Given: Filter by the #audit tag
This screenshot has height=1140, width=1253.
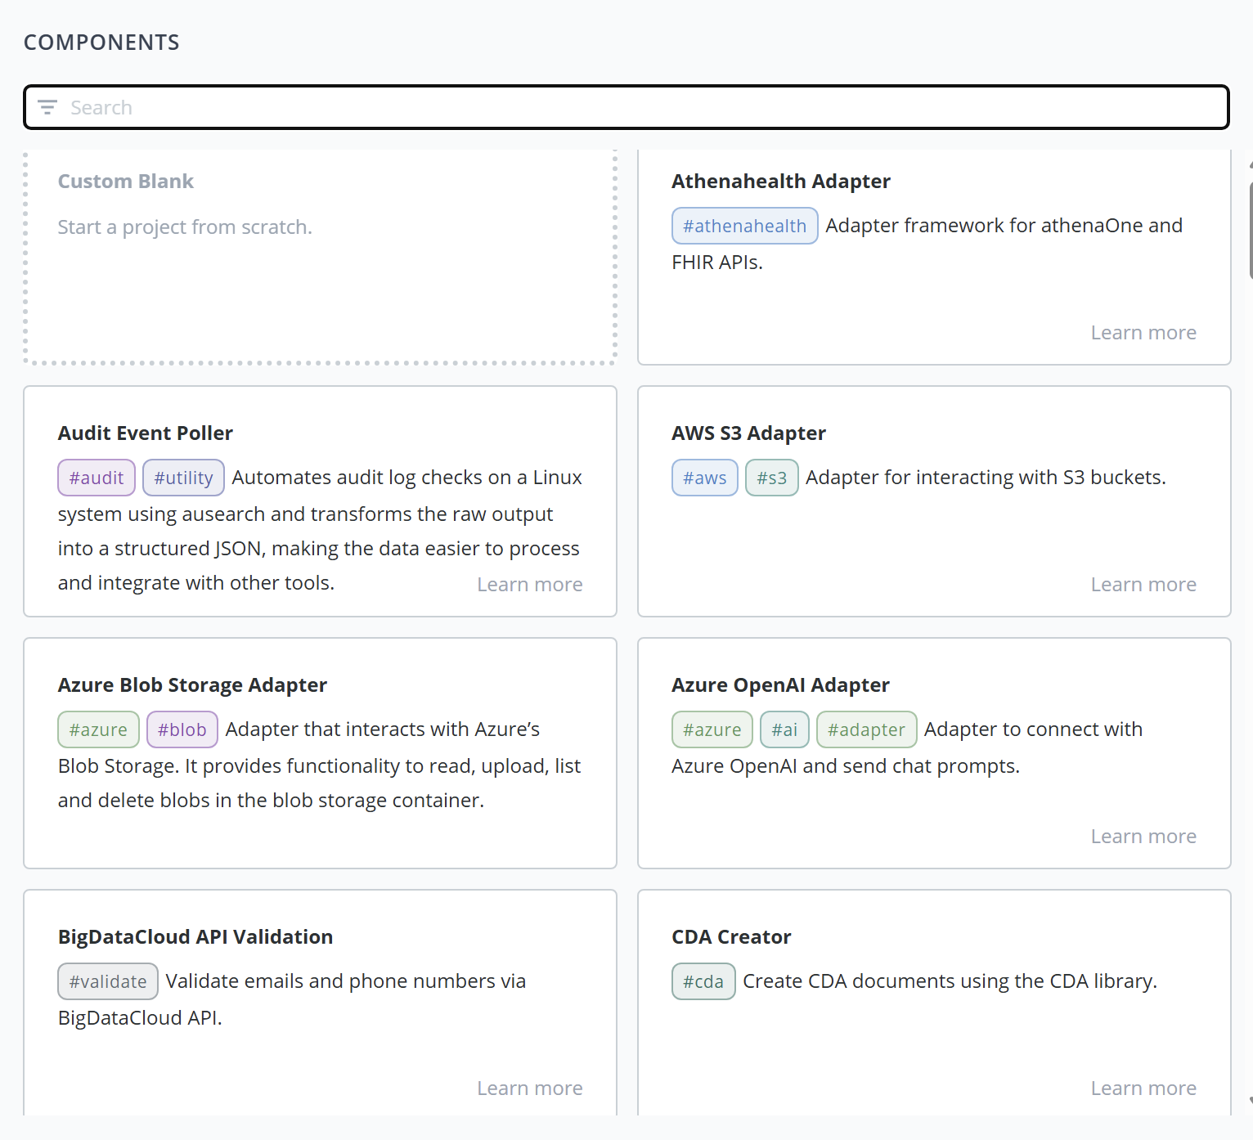Looking at the screenshot, I should [x=97, y=478].
